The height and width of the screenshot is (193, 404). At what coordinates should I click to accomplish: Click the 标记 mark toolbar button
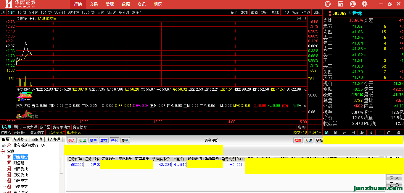click(x=296, y=12)
